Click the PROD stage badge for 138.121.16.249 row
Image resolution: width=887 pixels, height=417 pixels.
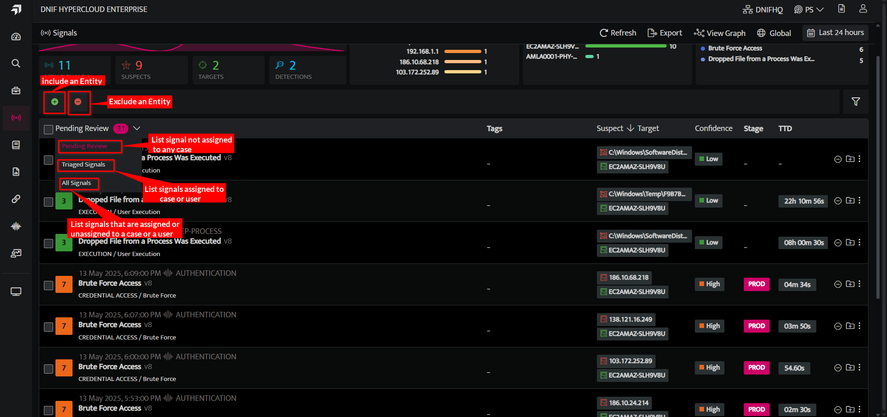click(756, 326)
